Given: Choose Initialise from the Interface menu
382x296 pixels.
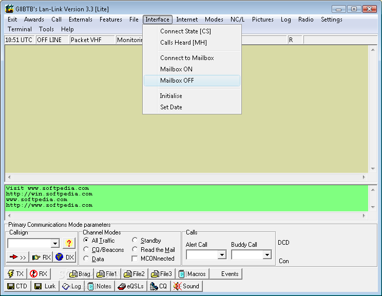Looking at the screenshot, I should coord(192,96).
